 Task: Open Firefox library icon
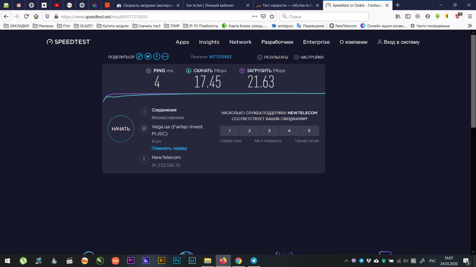tap(398, 16)
